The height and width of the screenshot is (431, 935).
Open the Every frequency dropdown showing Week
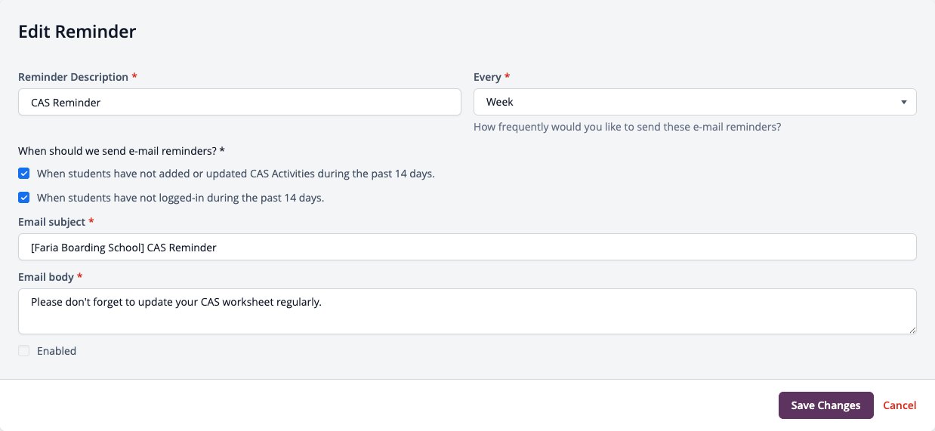(x=695, y=102)
